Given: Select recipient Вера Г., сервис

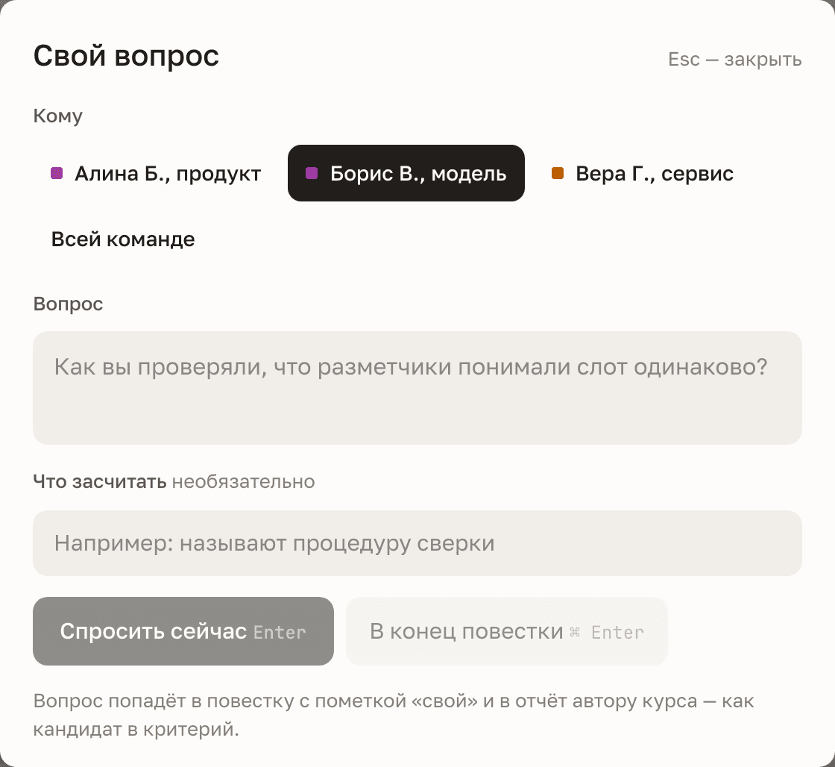Looking at the screenshot, I should point(642,173).
